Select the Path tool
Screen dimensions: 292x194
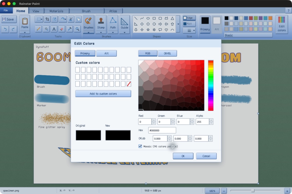pyautogui.click(x=113, y=23)
